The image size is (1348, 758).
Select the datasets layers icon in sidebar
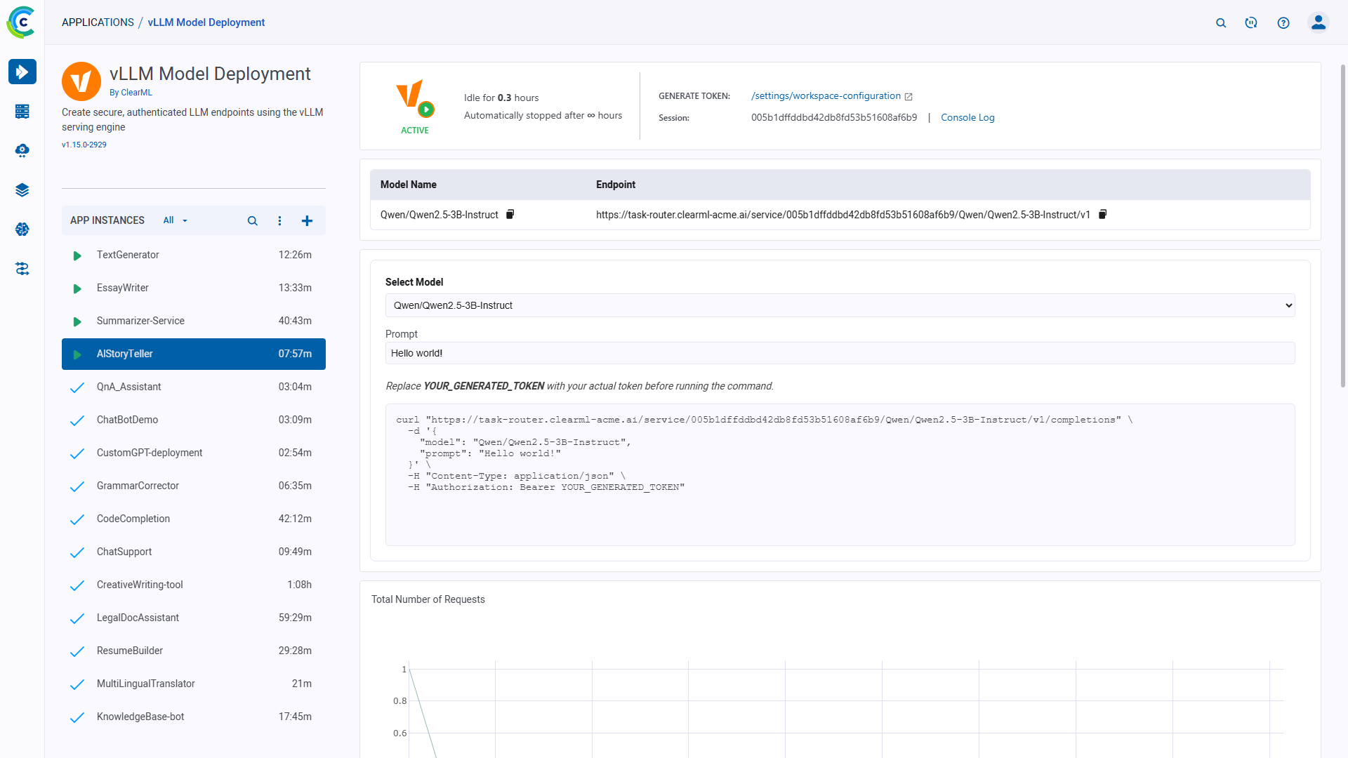(22, 189)
